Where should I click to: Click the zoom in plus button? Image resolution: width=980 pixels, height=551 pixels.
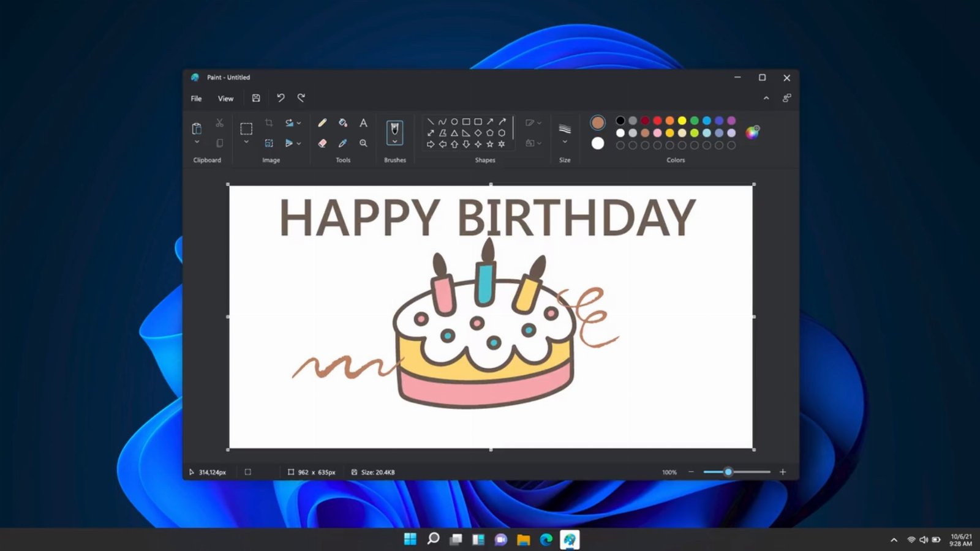[782, 472]
